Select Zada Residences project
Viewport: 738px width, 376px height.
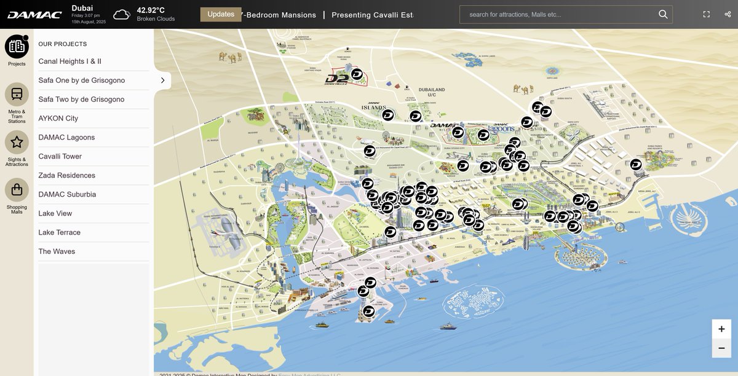94,176
